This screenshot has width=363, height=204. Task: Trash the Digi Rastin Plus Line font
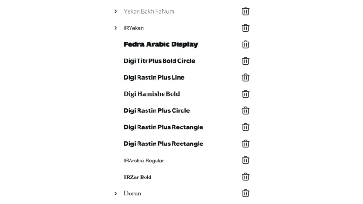pyautogui.click(x=245, y=77)
